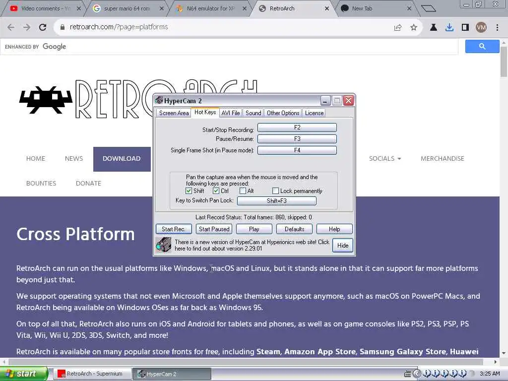Screen dimensions: 508x381
Task: Click the site lock icon in address bar
Action: pos(63,27)
